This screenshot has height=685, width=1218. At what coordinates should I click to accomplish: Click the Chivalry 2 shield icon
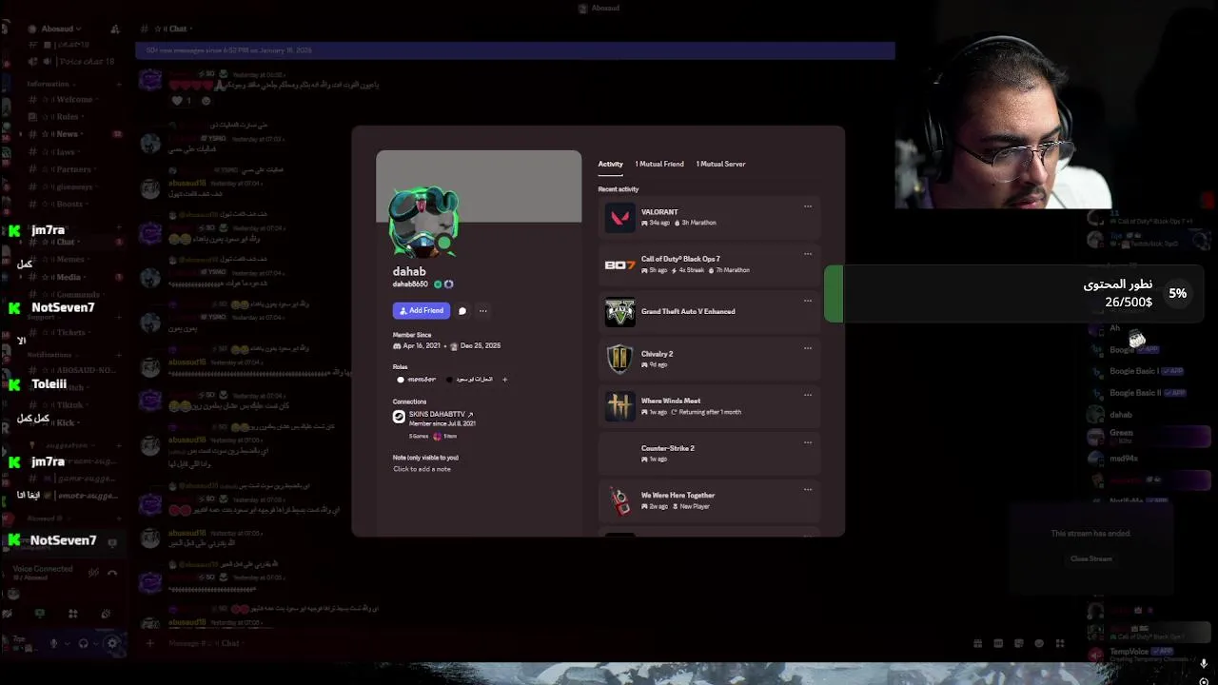[619, 359]
